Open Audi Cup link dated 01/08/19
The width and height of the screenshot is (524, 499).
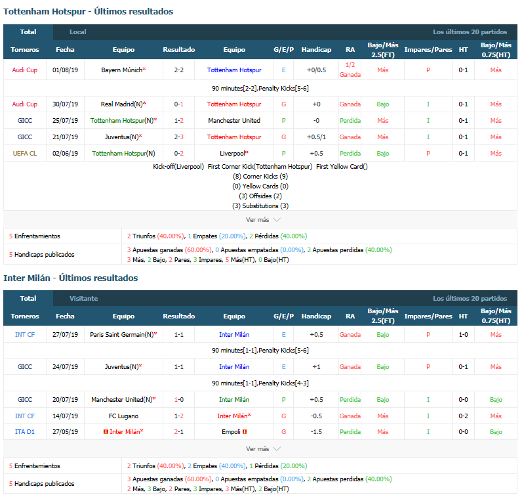[x=25, y=70]
